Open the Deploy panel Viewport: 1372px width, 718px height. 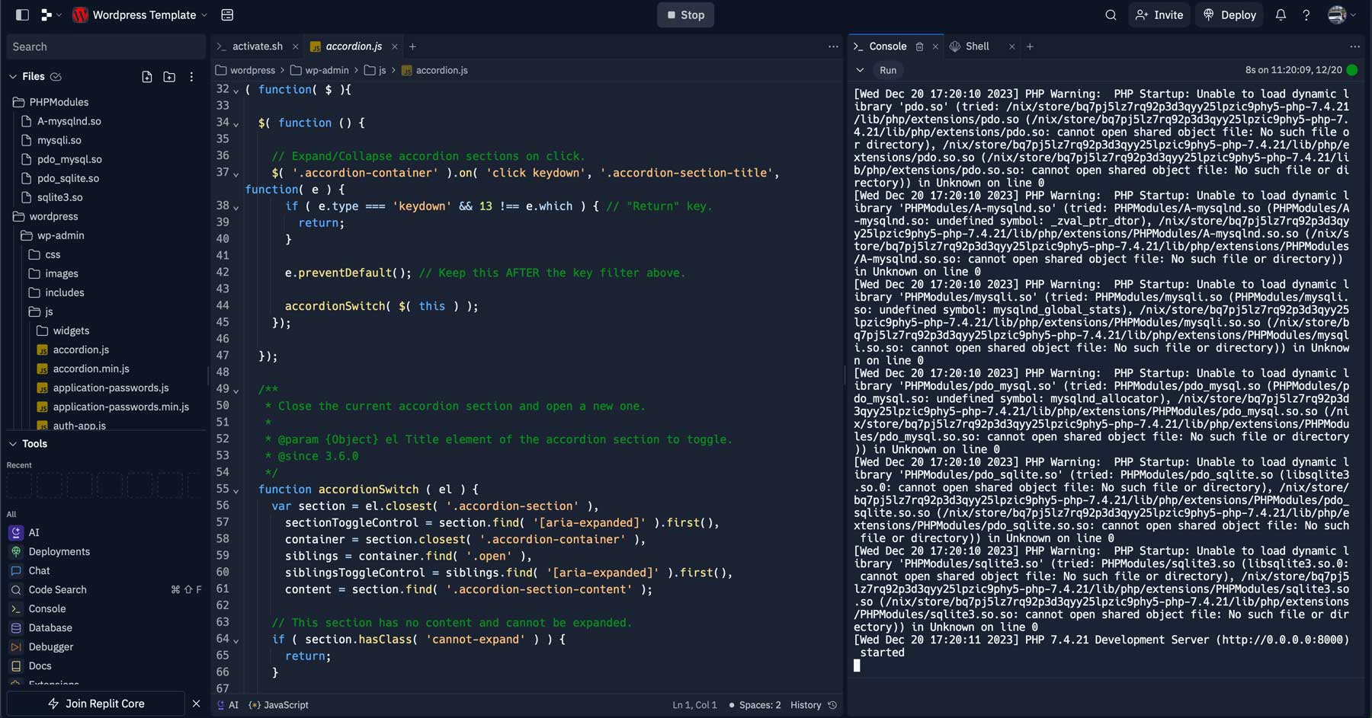click(x=1228, y=14)
